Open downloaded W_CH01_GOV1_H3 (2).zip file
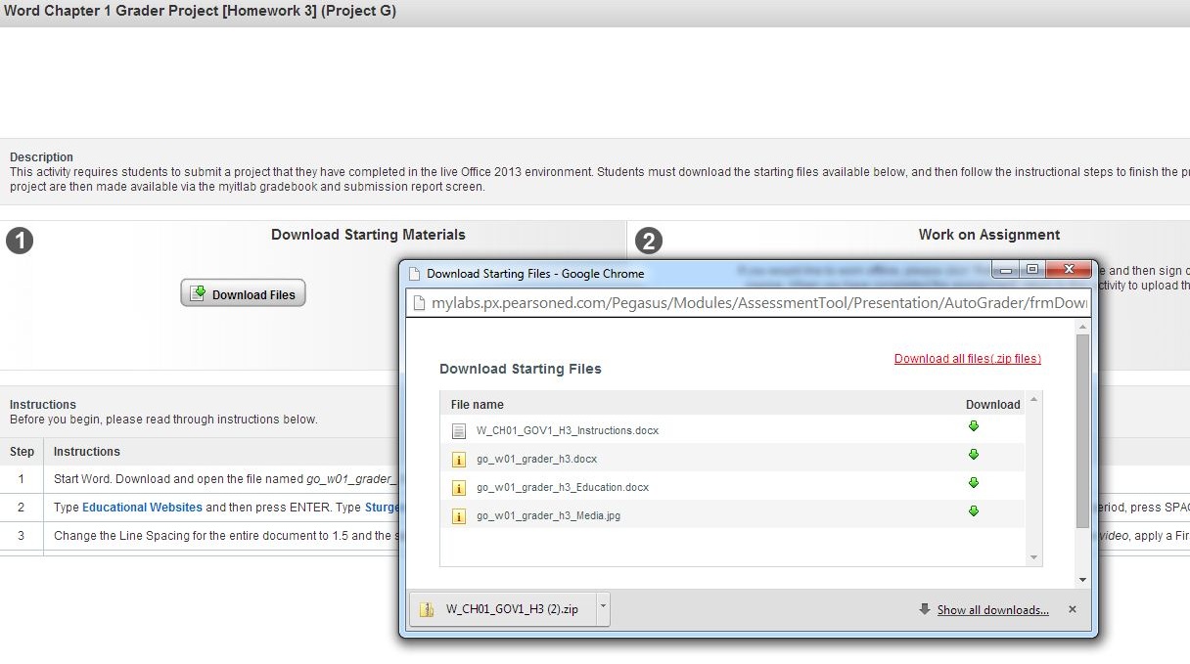Screen dimensions: 1190x664 [x=501, y=609]
